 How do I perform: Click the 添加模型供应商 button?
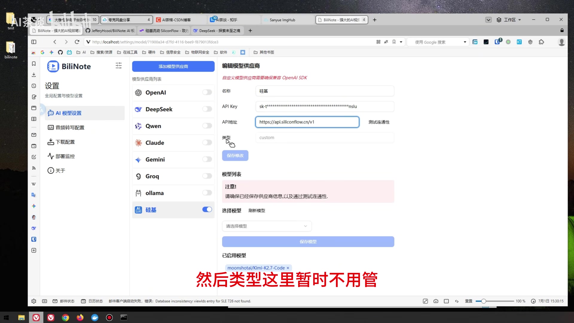click(x=173, y=66)
